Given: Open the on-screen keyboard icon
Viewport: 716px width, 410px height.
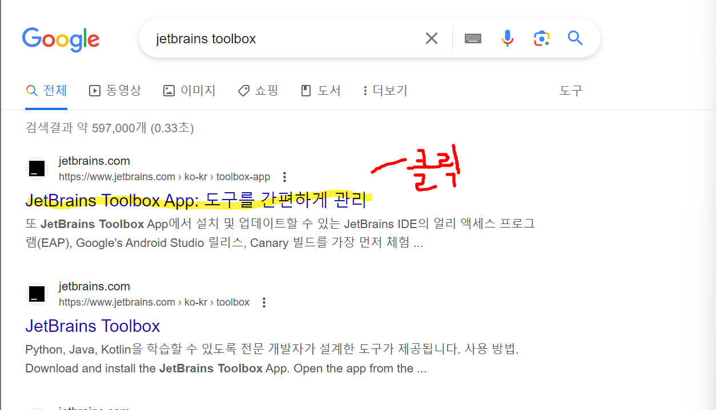Looking at the screenshot, I should 473,38.
